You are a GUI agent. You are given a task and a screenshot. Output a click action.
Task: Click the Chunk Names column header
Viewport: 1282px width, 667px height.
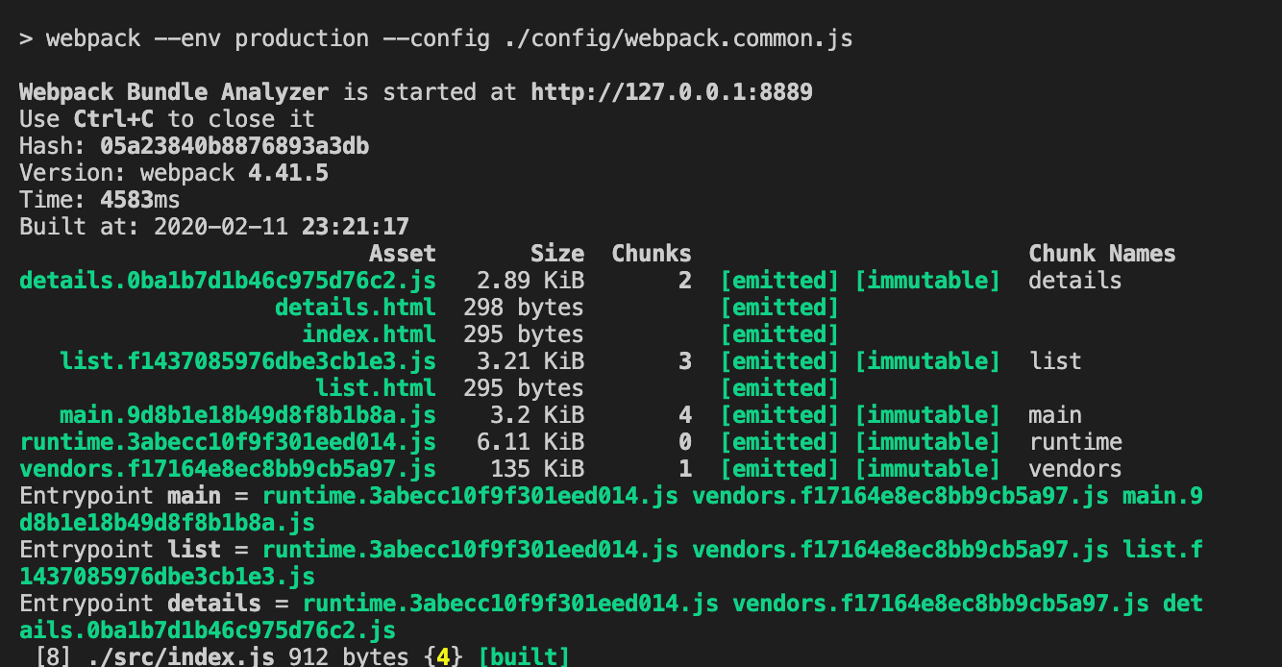click(1101, 254)
